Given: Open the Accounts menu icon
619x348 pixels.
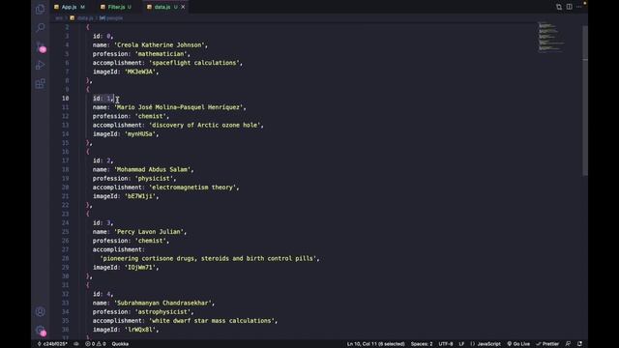Looking at the screenshot, I should pos(41,311).
